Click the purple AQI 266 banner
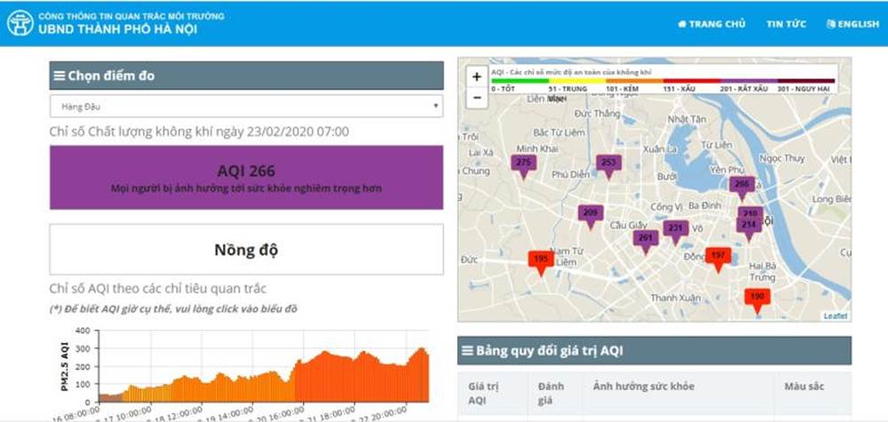The height and width of the screenshot is (422, 888). 246,178
